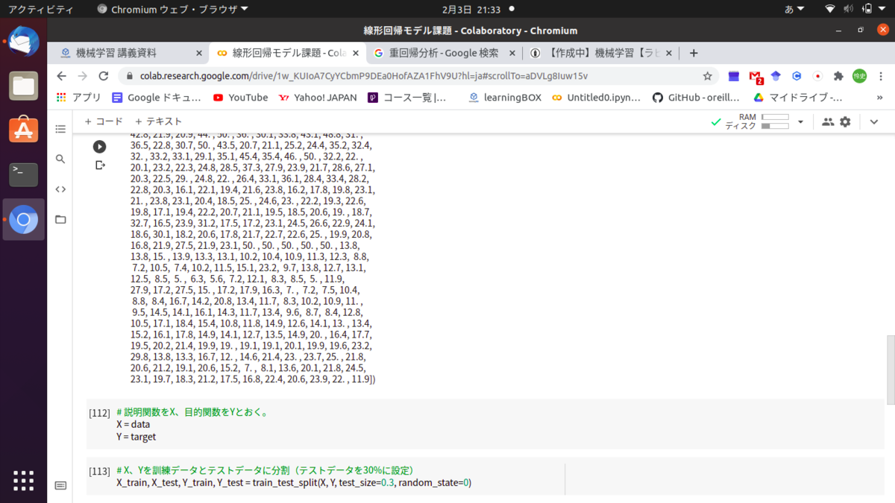This screenshot has width=895, height=503.
Task: Open the code snippets panel icon
Action: pos(60,189)
